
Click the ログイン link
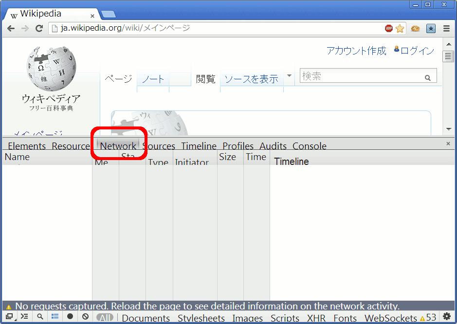(417, 51)
